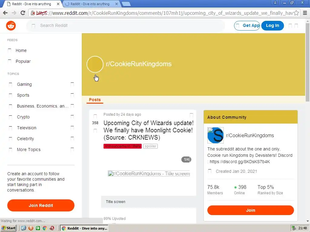This screenshot has width=310, height=232.
Task: Open a new tab with the new-tab button
Action: pos(126,4)
